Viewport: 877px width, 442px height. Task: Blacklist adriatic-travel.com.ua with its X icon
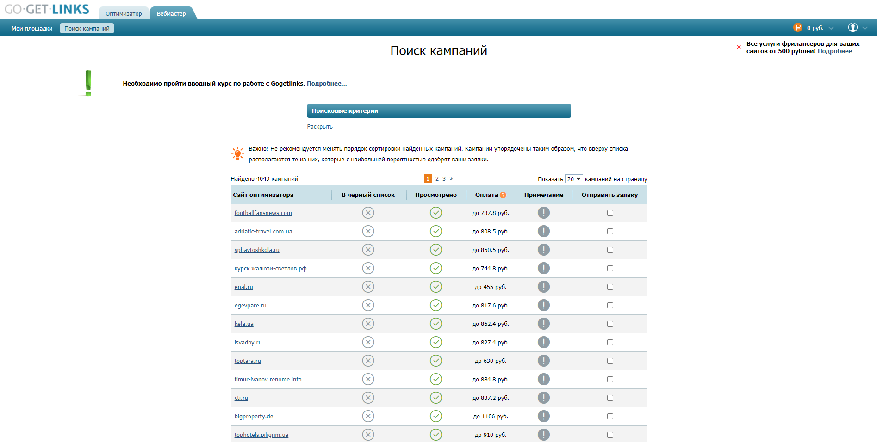[368, 231]
